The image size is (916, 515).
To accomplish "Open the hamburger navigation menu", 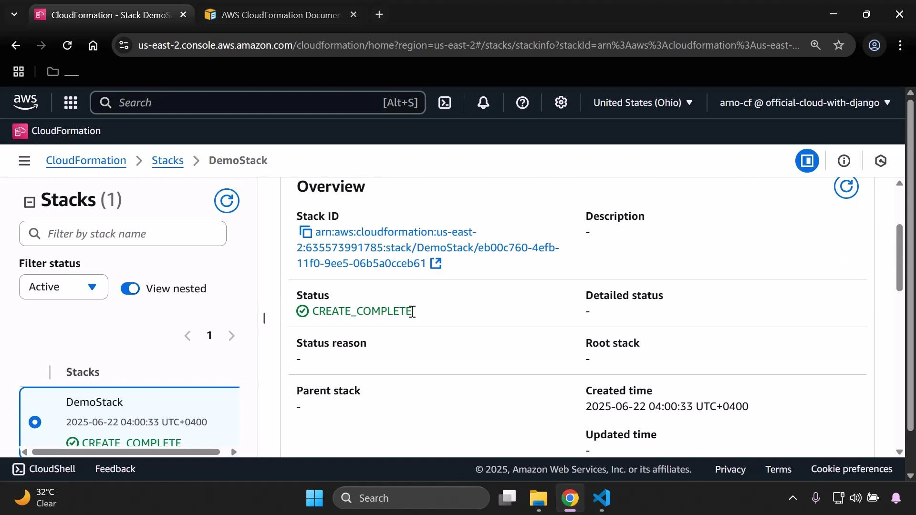I will (x=24, y=161).
